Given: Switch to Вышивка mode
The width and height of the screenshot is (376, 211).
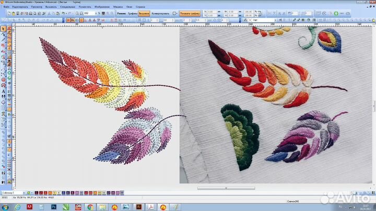Looking at the screenshot, I should 144,13.
